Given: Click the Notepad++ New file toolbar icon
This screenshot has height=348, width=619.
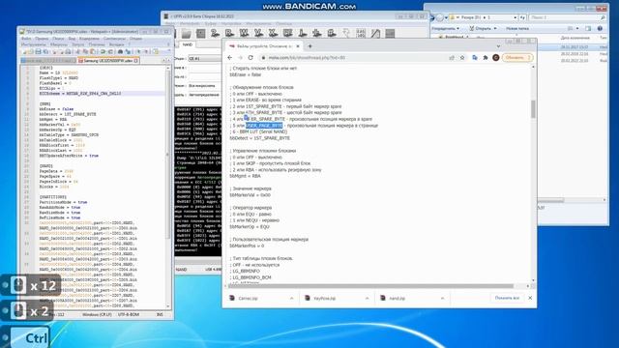Looking at the screenshot, I should tap(24, 51).
